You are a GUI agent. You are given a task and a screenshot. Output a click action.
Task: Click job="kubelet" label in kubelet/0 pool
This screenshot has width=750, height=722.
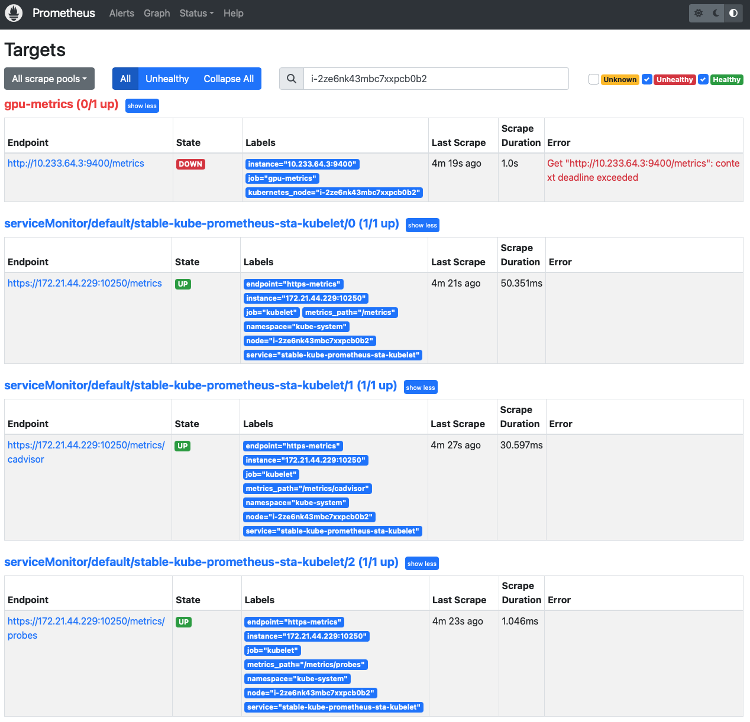(271, 313)
